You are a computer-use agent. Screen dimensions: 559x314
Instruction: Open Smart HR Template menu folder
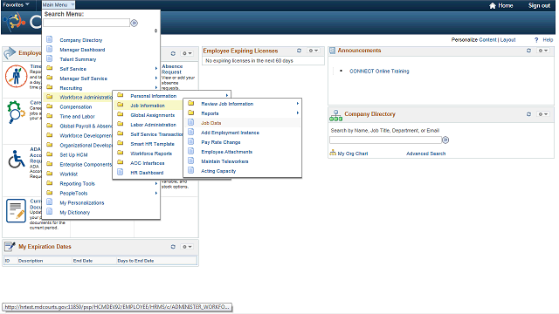coord(152,144)
